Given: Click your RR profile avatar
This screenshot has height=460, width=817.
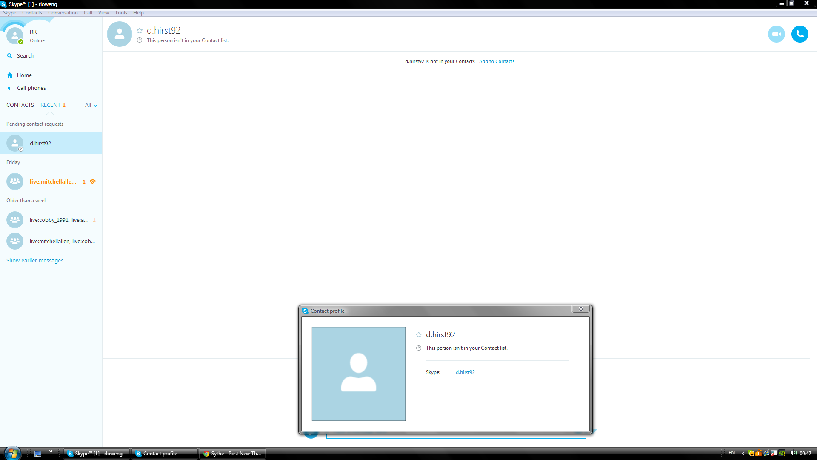Looking at the screenshot, I should point(15,36).
